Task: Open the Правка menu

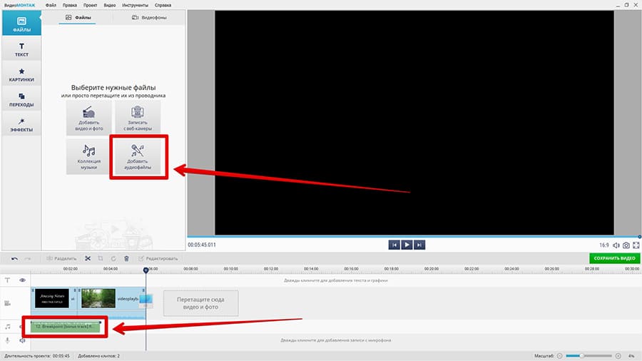Action: (70, 5)
